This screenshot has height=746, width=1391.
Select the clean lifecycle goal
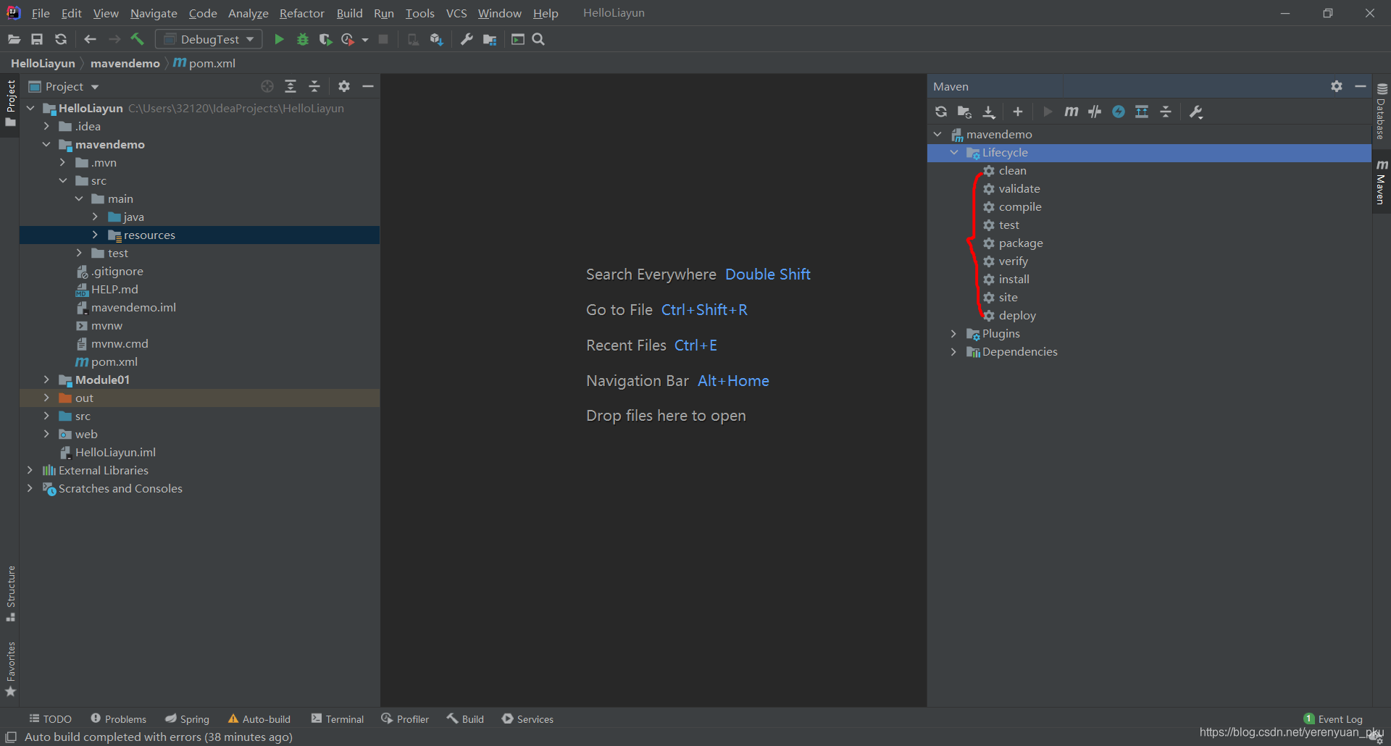click(x=1012, y=170)
